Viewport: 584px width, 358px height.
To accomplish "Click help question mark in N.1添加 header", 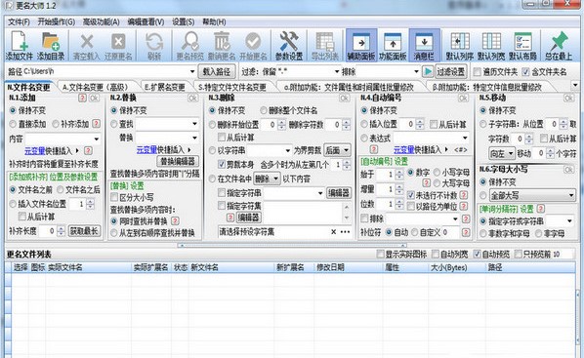I will [x=83, y=98].
